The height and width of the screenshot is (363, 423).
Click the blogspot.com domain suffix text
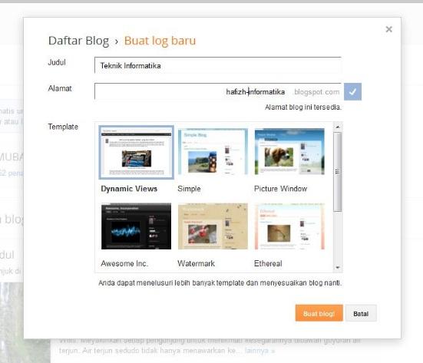(317, 91)
